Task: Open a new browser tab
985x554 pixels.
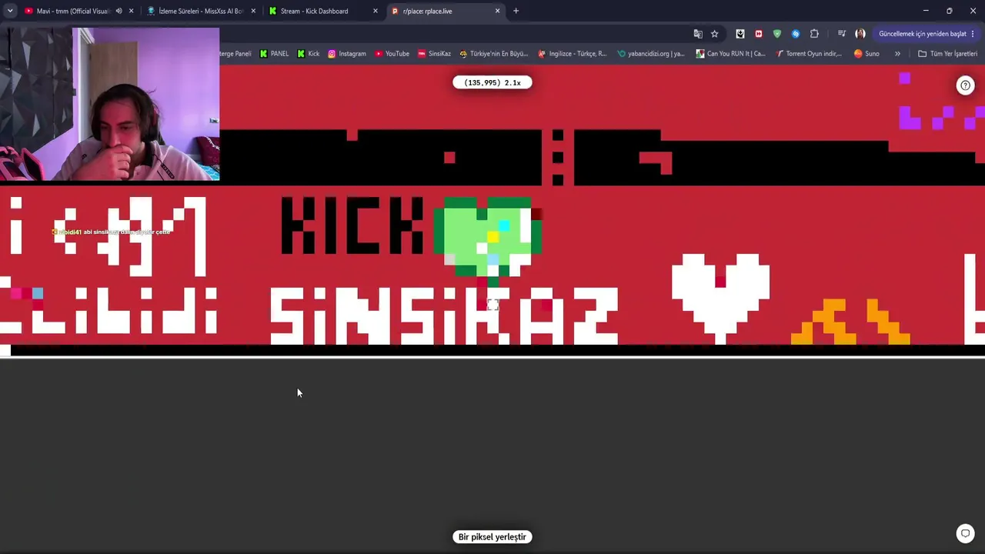Action: coord(516,11)
